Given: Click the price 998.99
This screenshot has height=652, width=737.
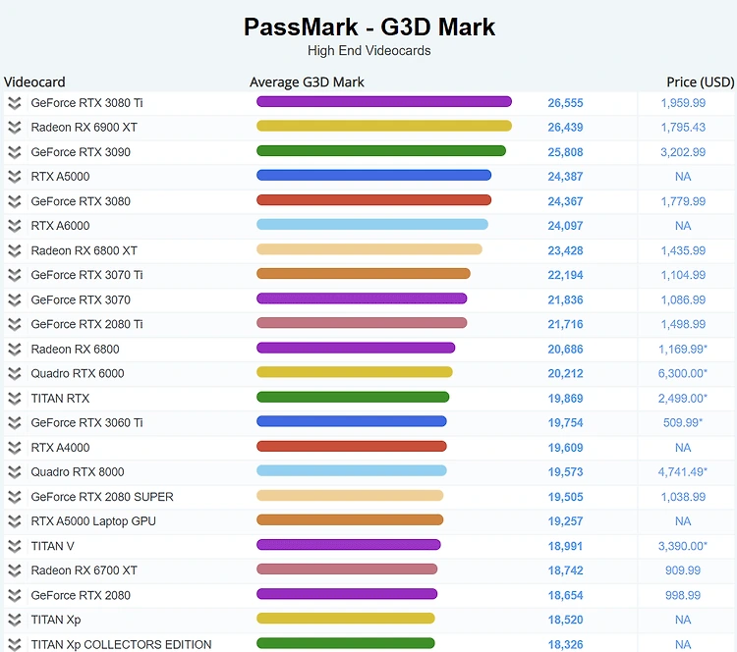Looking at the screenshot, I should click(683, 595).
